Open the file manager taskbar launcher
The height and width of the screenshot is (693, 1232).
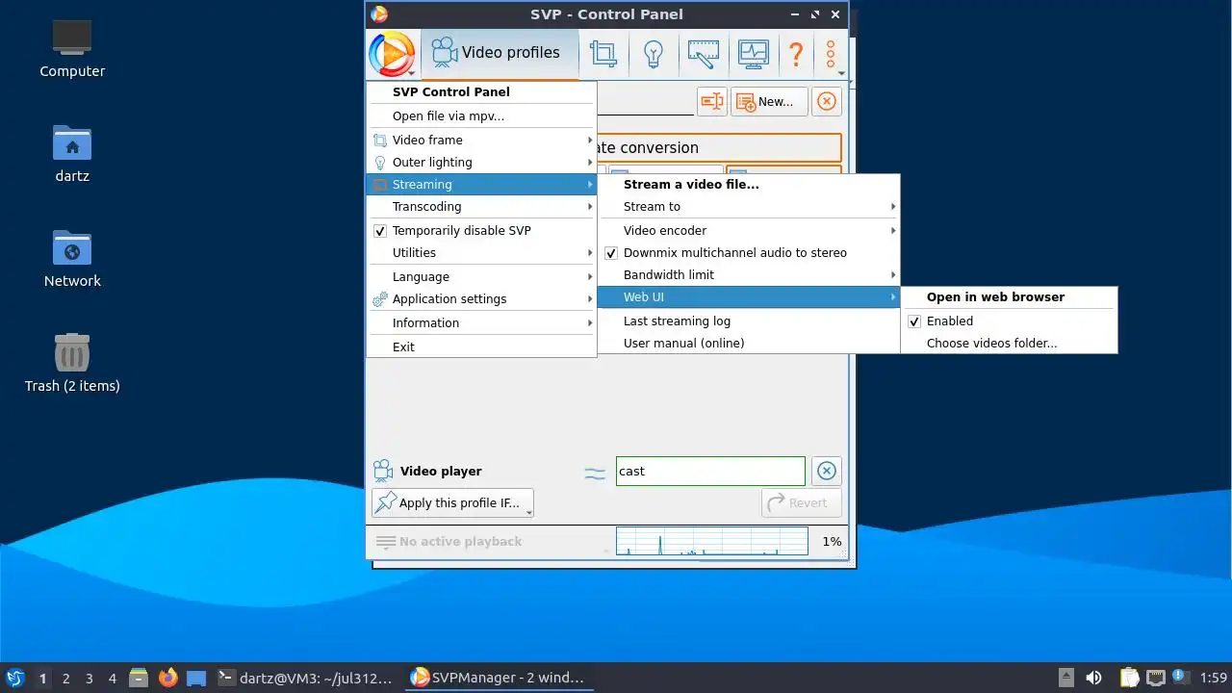pyautogui.click(x=139, y=678)
